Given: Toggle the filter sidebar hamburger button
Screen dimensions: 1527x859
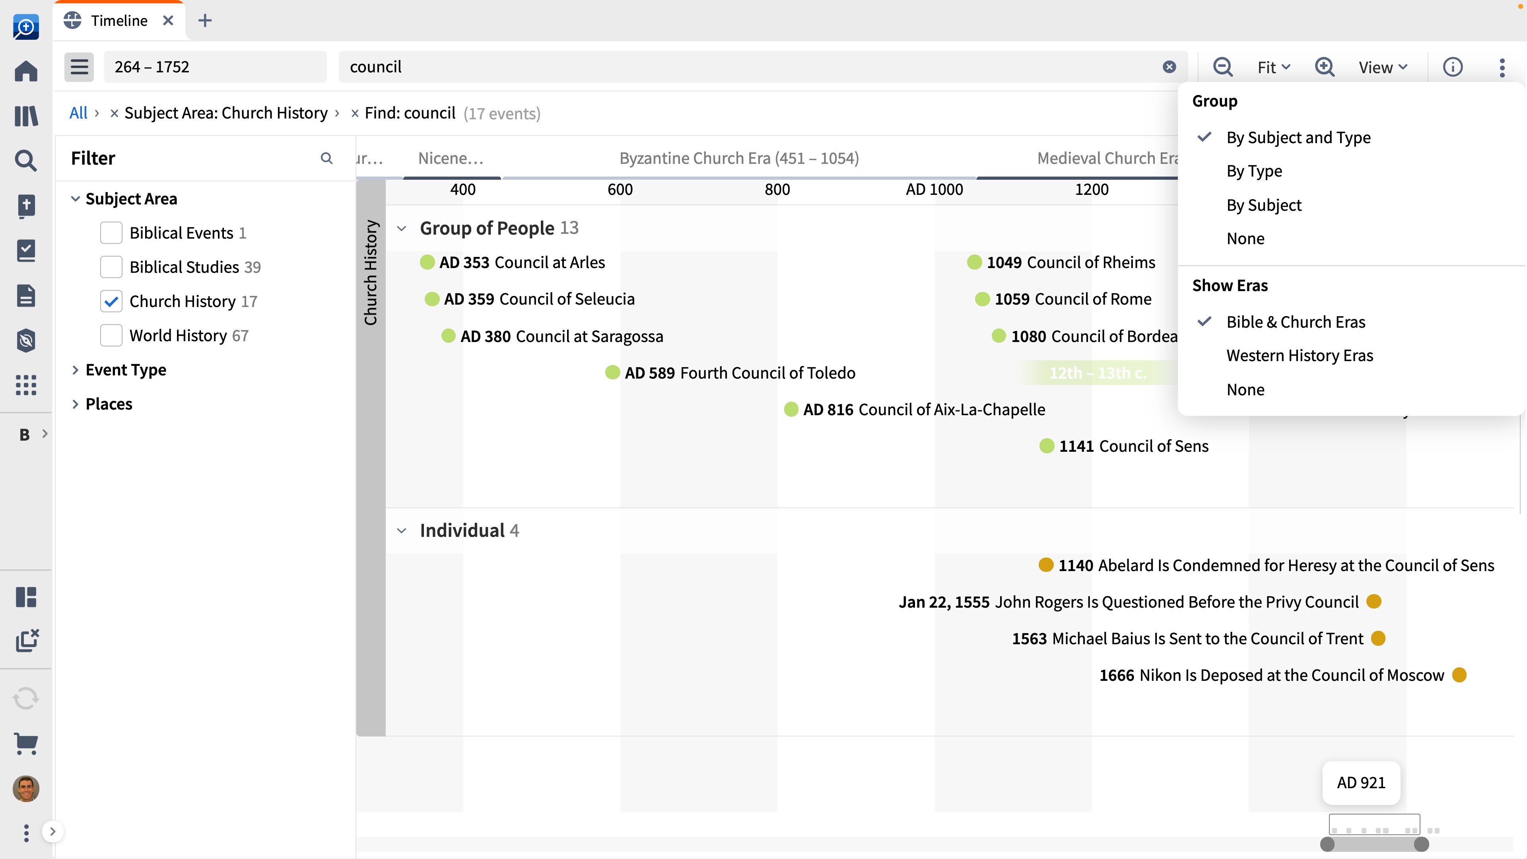Looking at the screenshot, I should (x=79, y=67).
